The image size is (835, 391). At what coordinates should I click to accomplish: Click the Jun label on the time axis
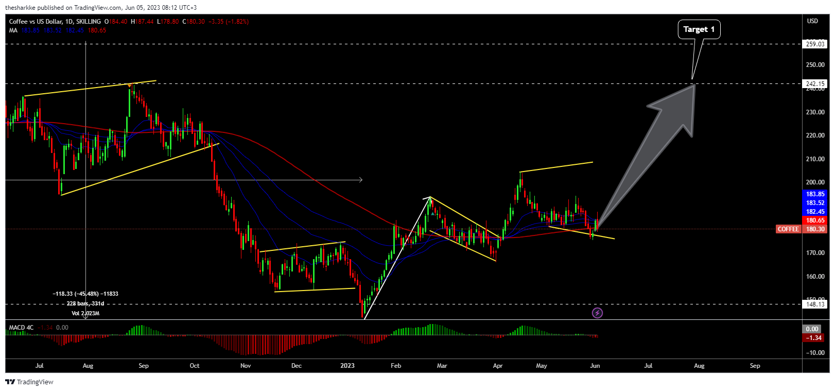click(x=595, y=366)
